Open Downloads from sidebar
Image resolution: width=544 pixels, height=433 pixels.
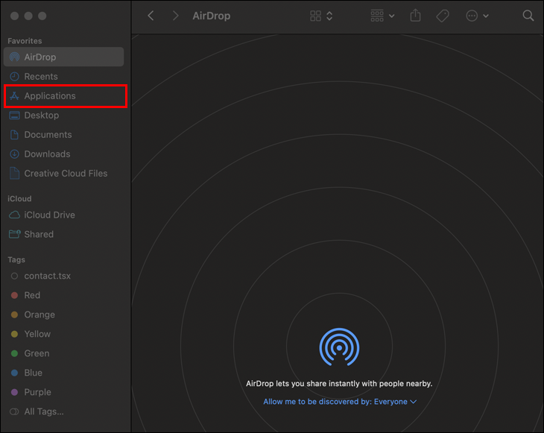tap(63, 154)
